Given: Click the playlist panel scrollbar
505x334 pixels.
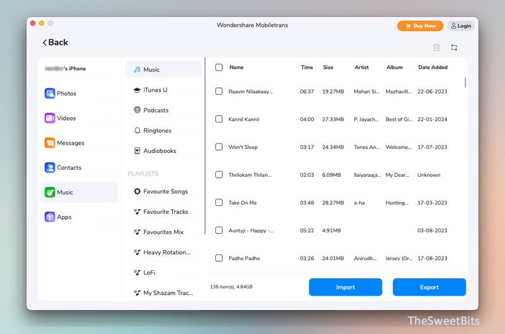Looking at the screenshot, I should coord(205,146).
